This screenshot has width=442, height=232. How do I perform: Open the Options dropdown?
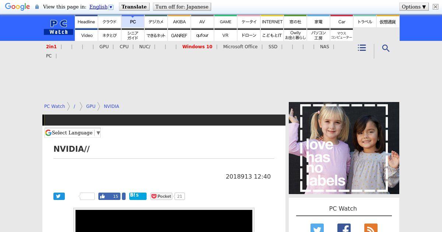414,7
